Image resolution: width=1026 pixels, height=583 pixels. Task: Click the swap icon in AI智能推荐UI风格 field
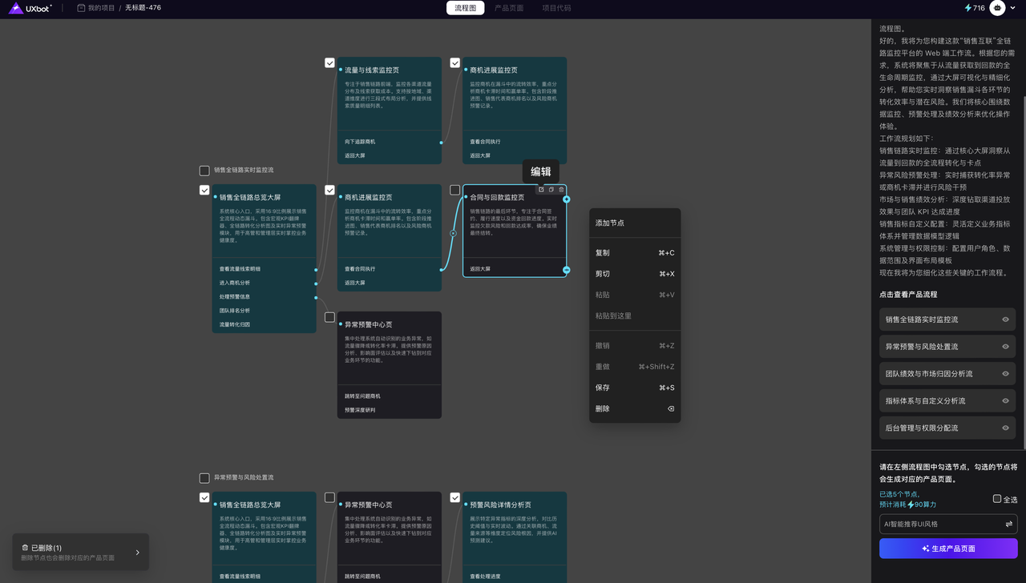coord(1008,525)
